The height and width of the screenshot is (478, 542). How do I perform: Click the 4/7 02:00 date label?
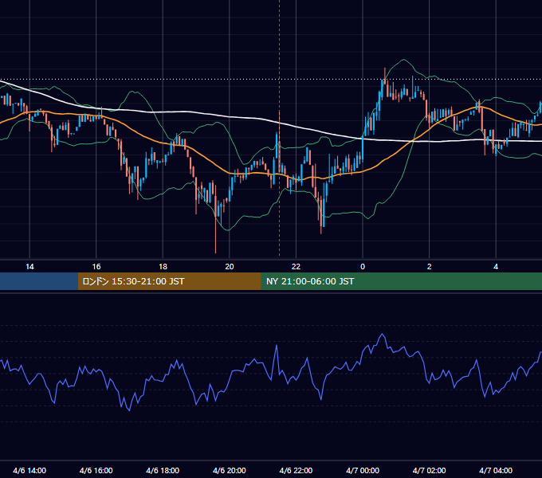click(429, 470)
